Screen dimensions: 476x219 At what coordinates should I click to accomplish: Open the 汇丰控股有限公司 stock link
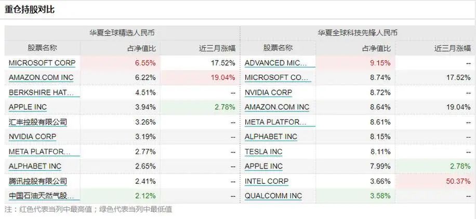[x=38, y=122]
